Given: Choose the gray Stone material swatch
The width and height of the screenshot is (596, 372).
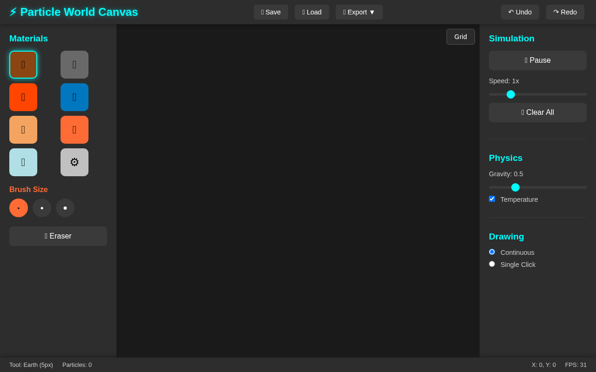Looking at the screenshot, I should 74,65.
